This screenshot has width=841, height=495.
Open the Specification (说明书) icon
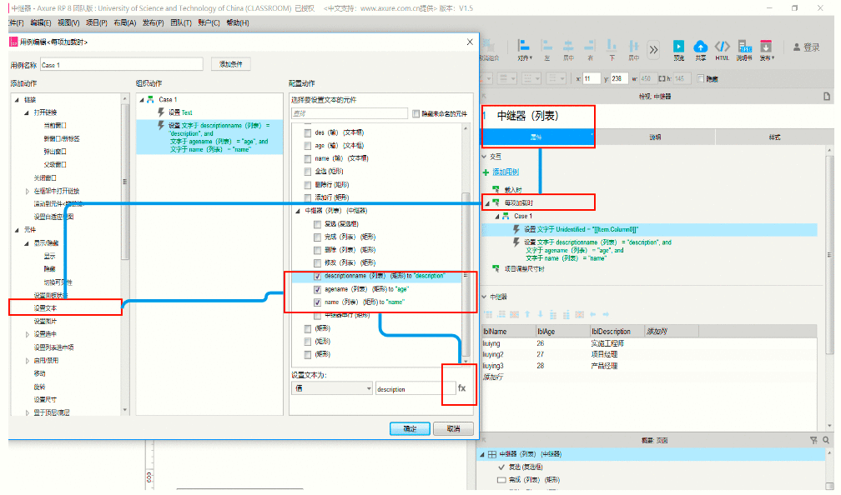pyautogui.click(x=744, y=47)
